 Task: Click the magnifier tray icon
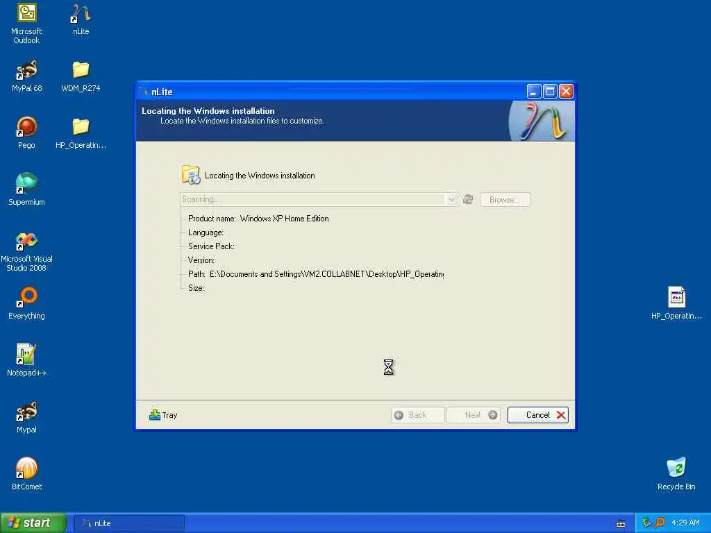[x=660, y=523]
